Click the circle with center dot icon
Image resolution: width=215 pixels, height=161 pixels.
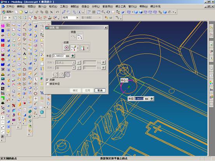[35, 89]
